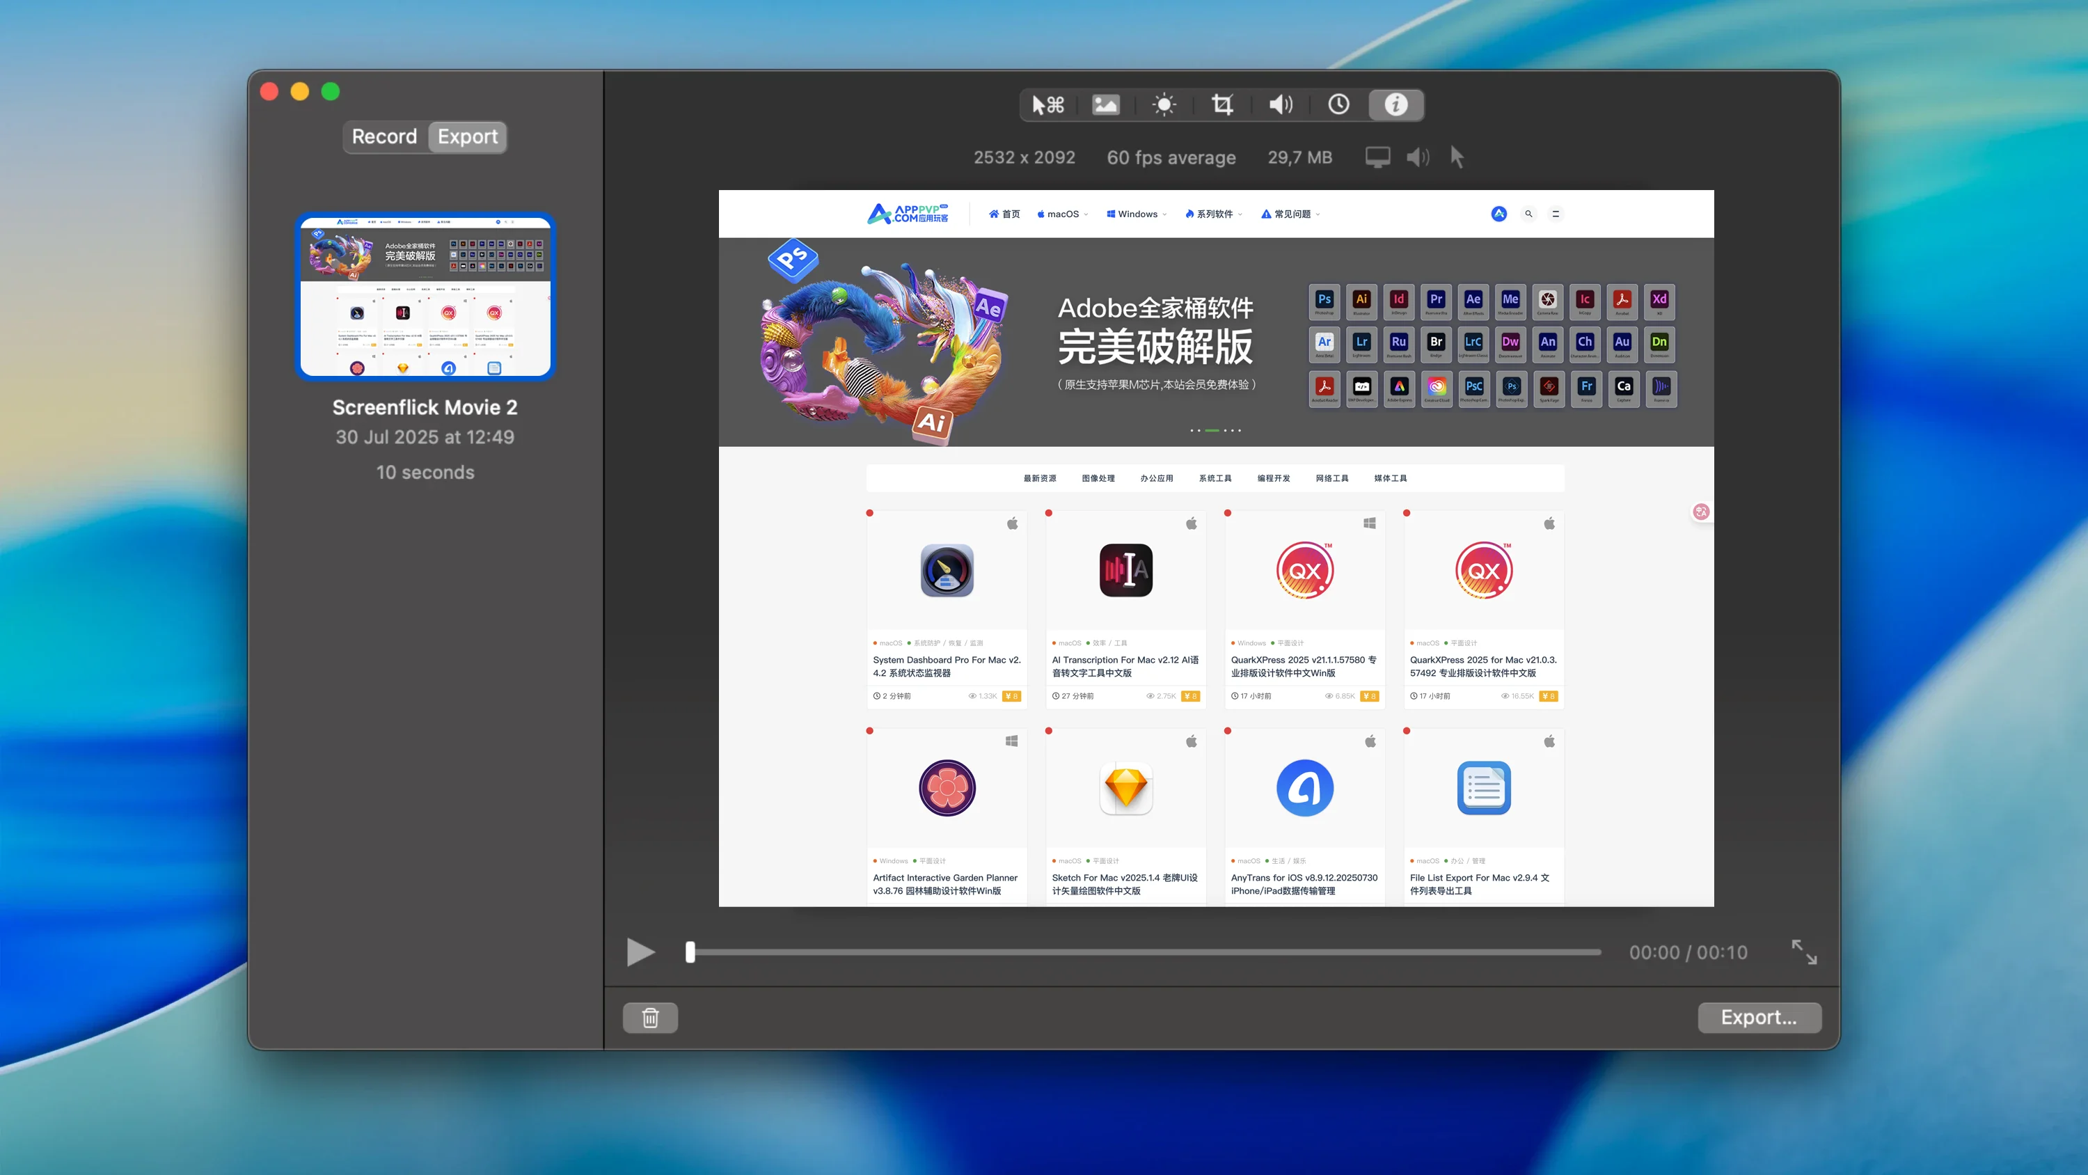This screenshot has width=2088, height=1175.
Task: Click the mouse pointer indicator icon
Action: click(x=1457, y=157)
